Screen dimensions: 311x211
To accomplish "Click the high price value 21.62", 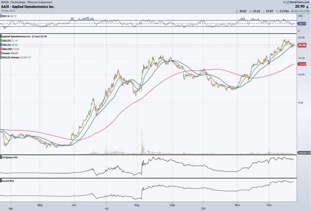I will tap(257, 11).
